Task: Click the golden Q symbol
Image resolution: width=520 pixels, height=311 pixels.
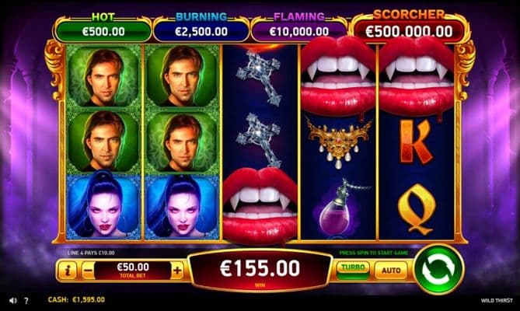Action: (417, 208)
